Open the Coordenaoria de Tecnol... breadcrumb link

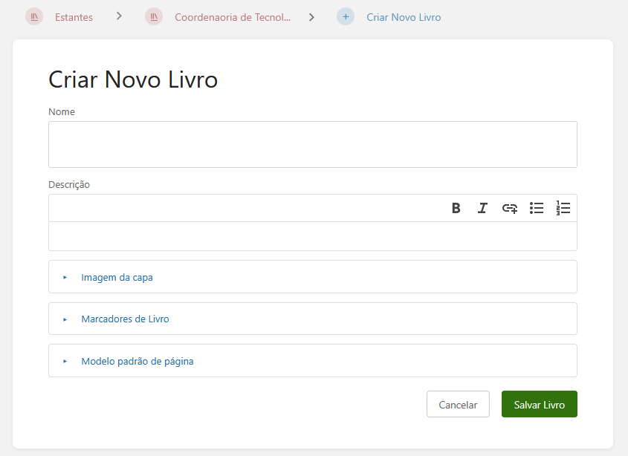pyautogui.click(x=233, y=17)
